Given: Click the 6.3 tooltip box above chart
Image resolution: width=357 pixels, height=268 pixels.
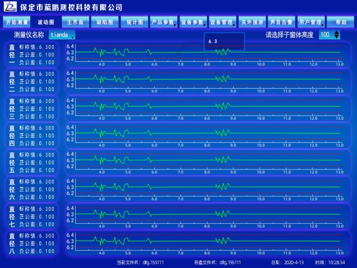Looking at the screenshot, I should tap(224, 41).
